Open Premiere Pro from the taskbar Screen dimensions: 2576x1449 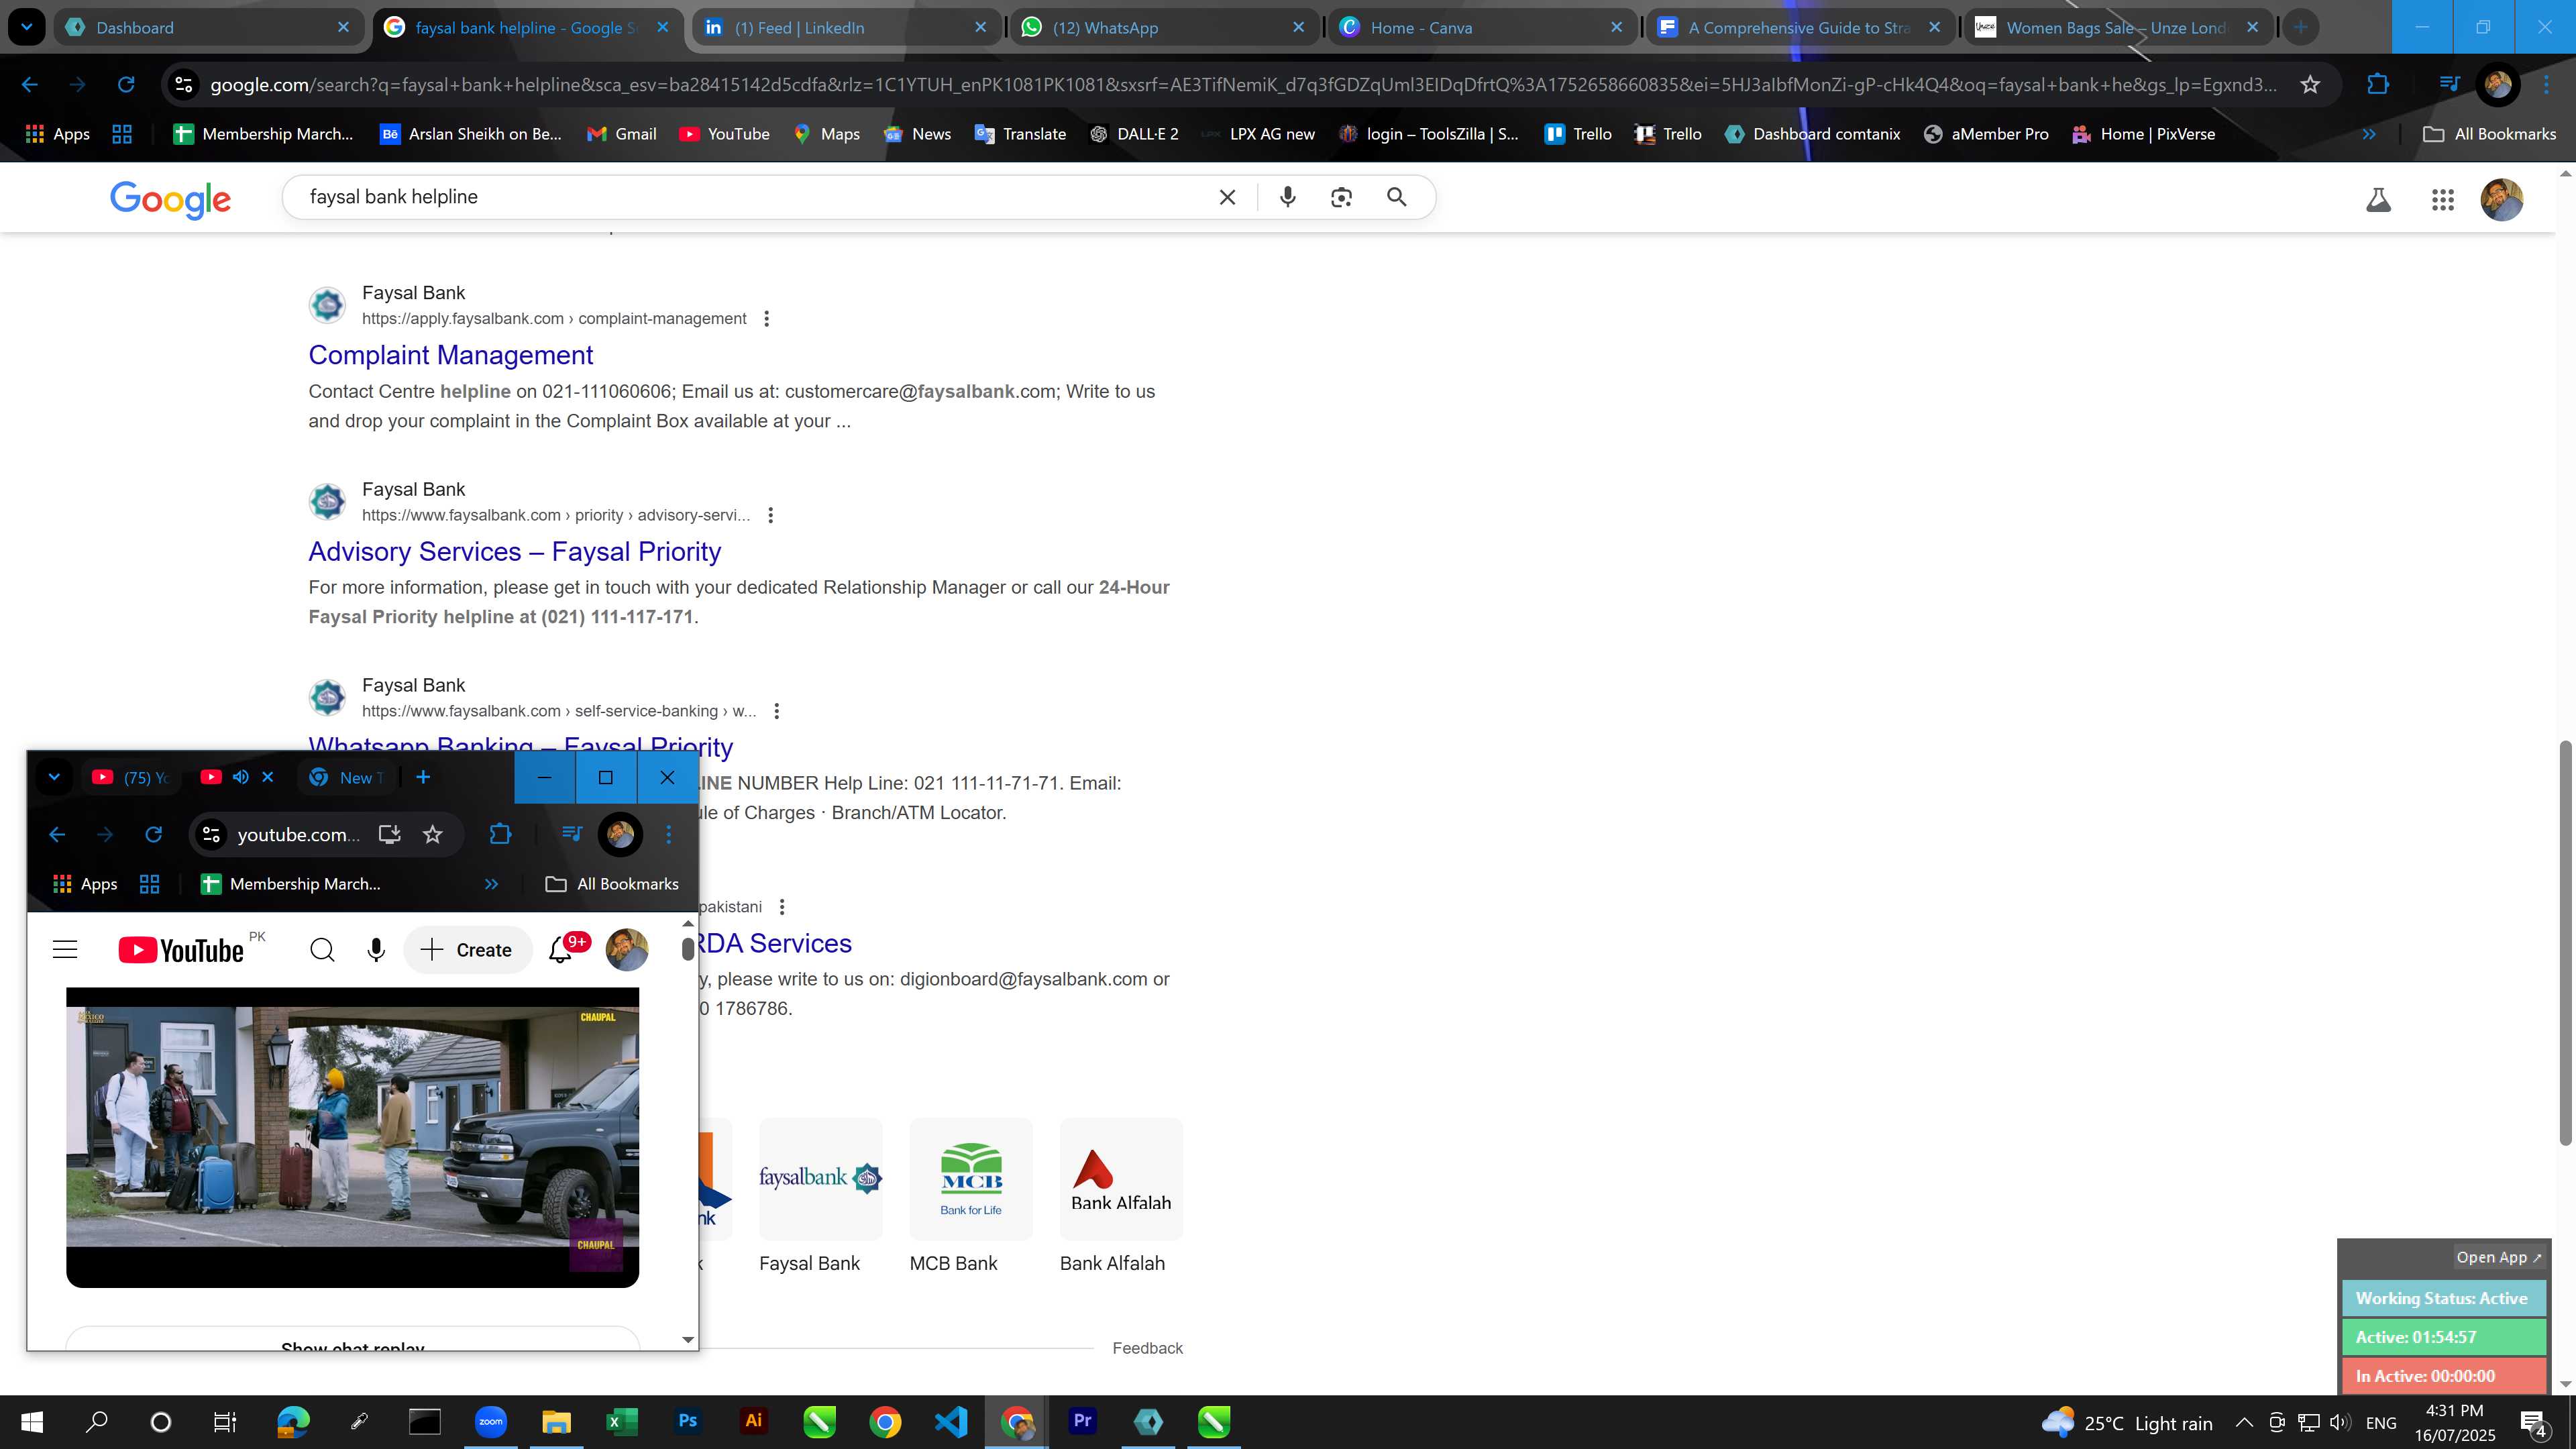[1082, 1422]
